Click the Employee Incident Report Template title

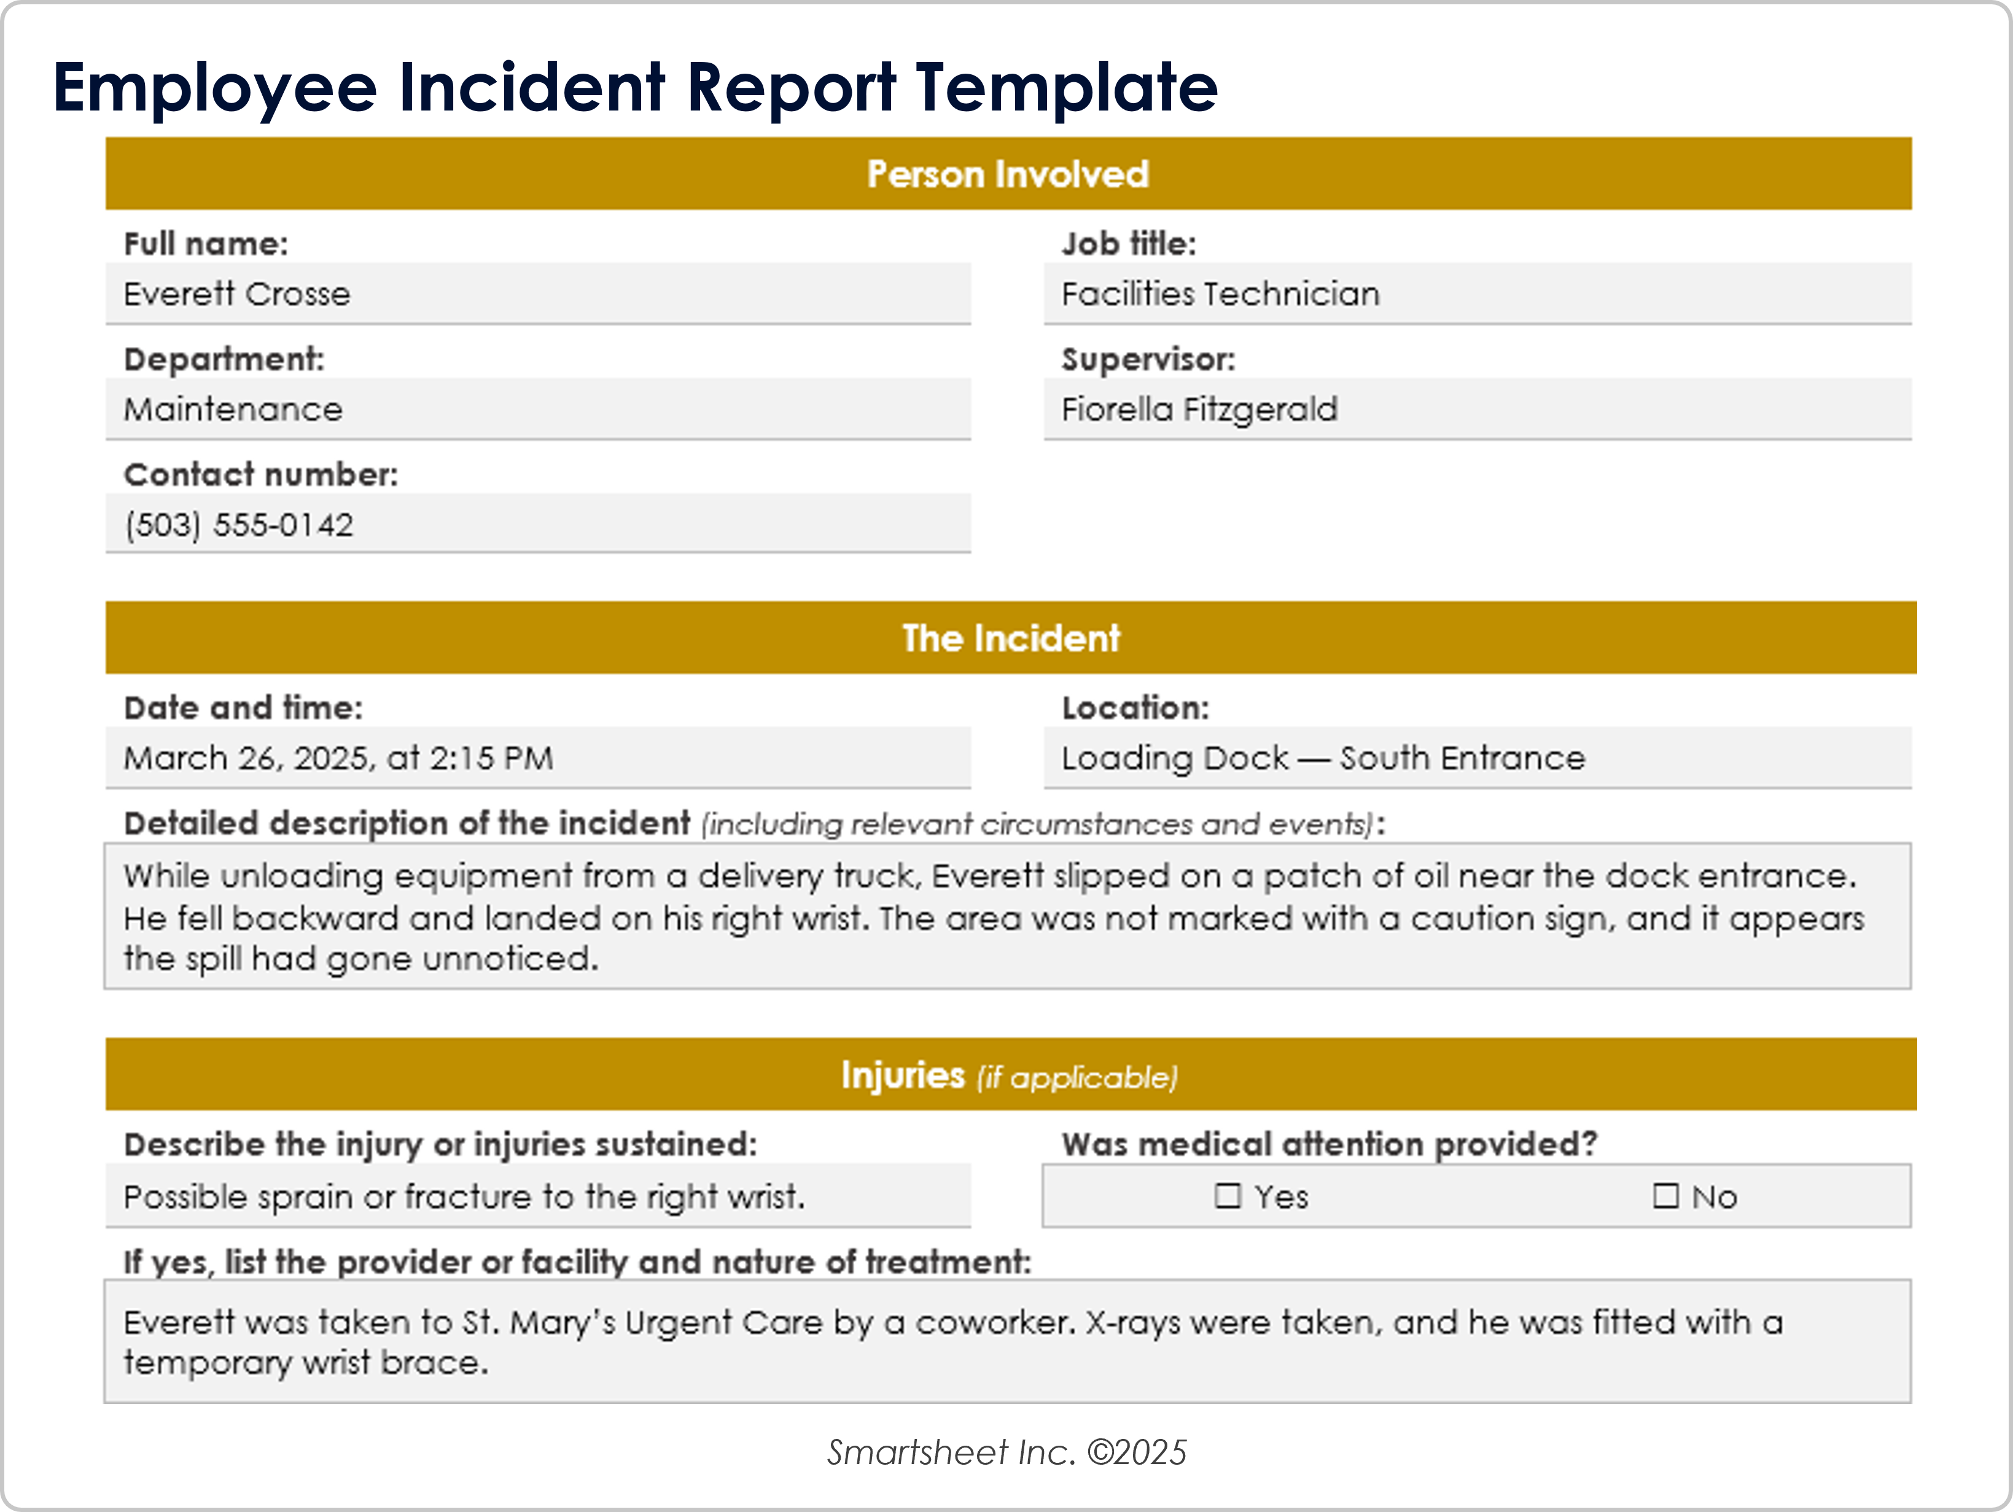634,87
